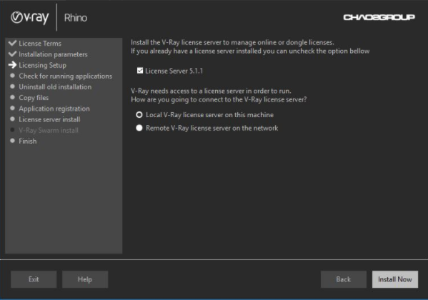Select the License server install step
The height and width of the screenshot is (300, 428).
(x=49, y=119)
